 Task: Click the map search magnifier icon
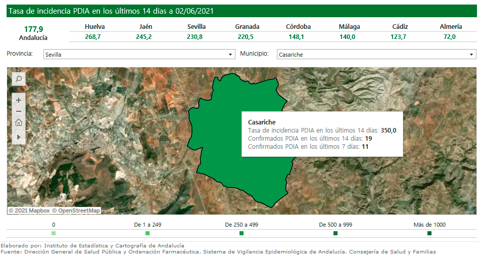pyautogui.click(x=18, y=79)
